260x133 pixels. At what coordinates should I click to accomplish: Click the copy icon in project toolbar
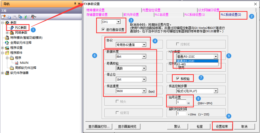click(9, 17)
